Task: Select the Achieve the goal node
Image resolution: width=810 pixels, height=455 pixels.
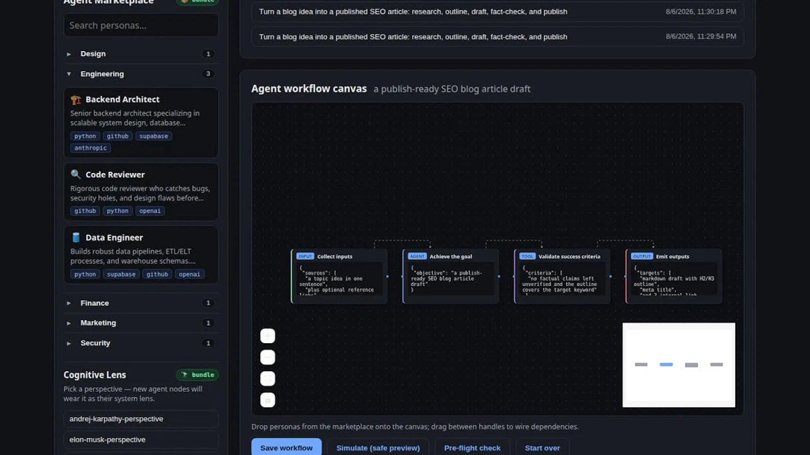Action: tap(451, 276)
